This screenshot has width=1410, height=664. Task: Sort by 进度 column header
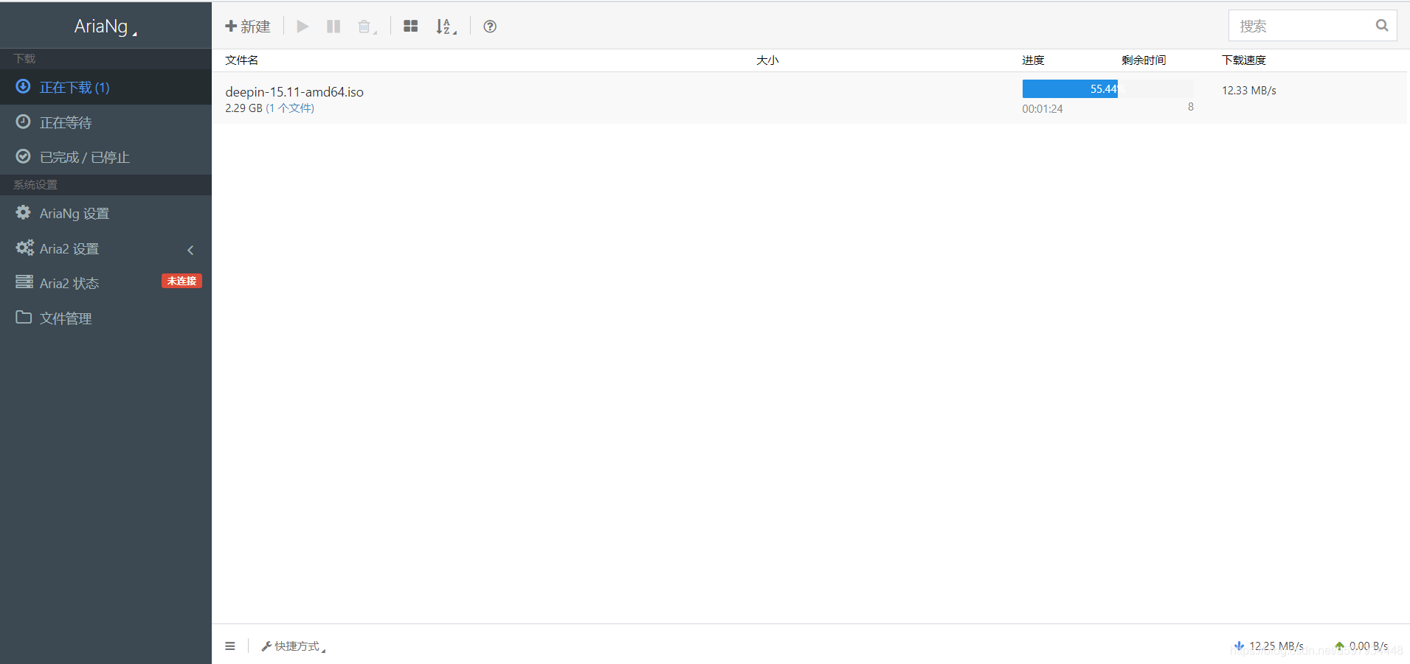pyautogui.click(x=1033, y=60)
